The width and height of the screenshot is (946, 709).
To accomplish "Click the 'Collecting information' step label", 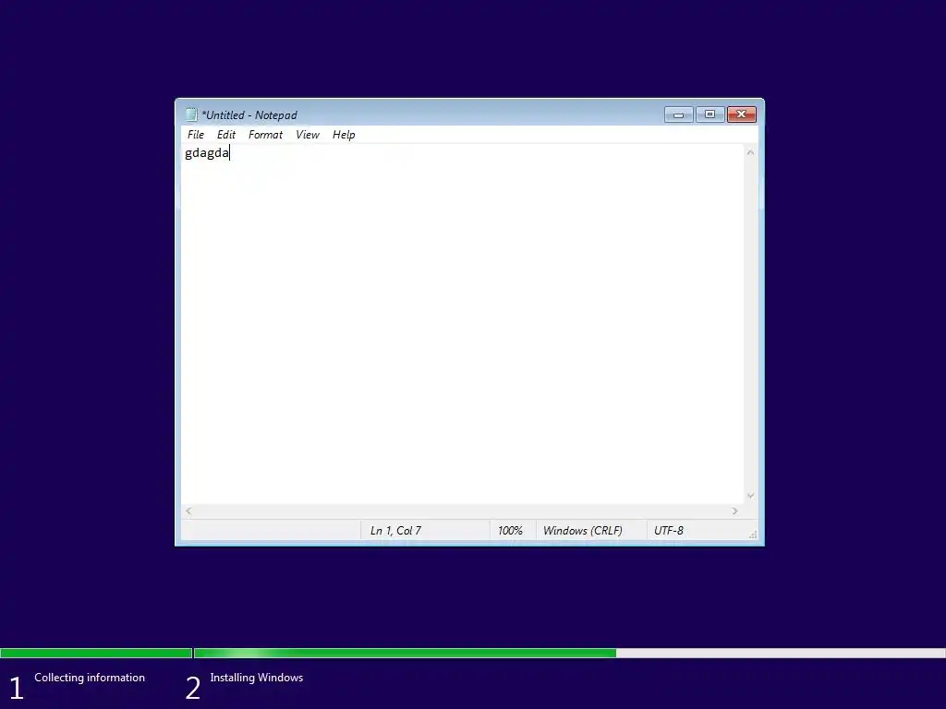I will [x=90, y=678].
